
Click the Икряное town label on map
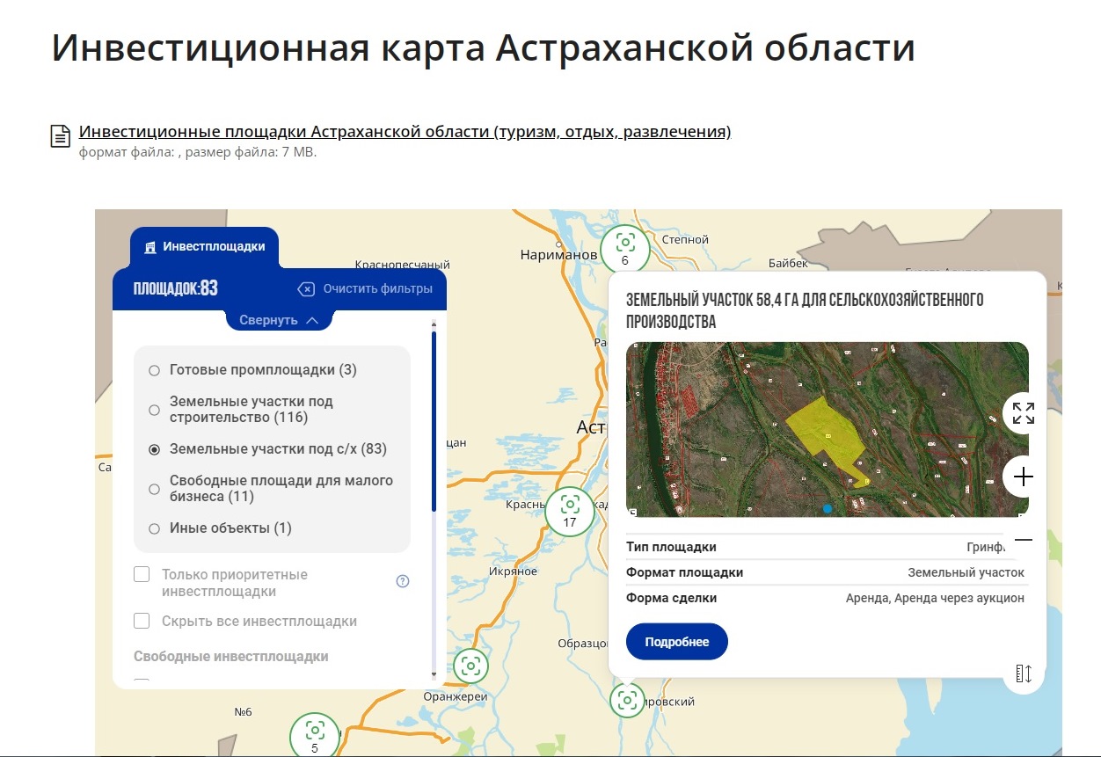pos(513,571)
